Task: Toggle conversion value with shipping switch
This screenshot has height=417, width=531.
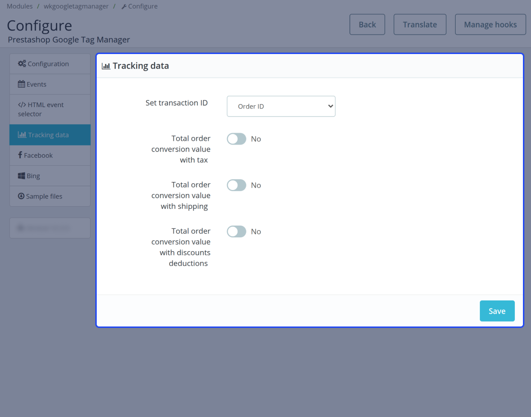Action: point(237,185)
